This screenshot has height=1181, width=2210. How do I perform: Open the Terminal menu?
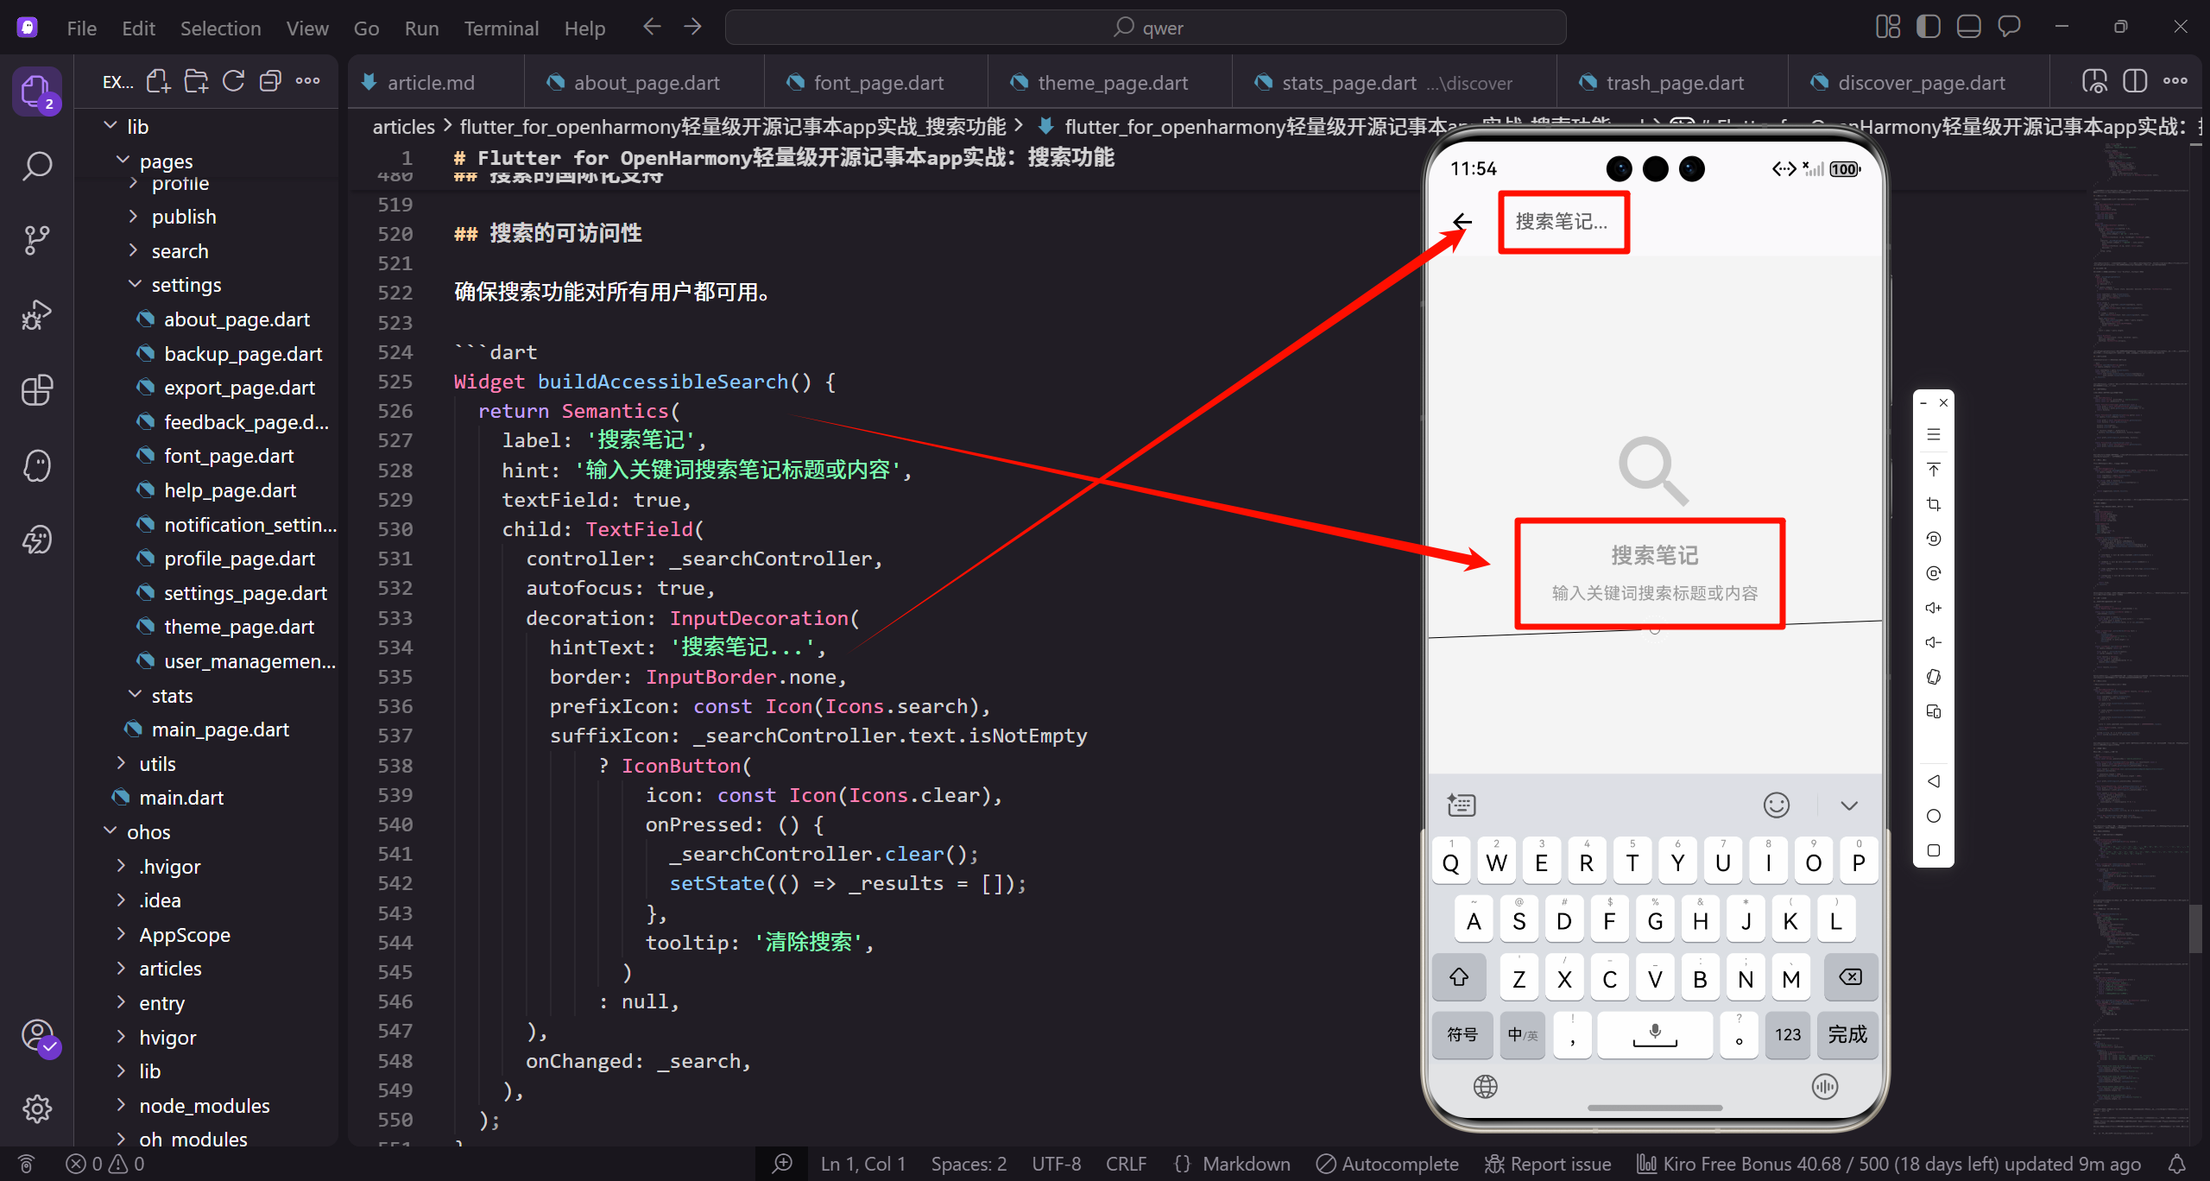pos(501,28)
